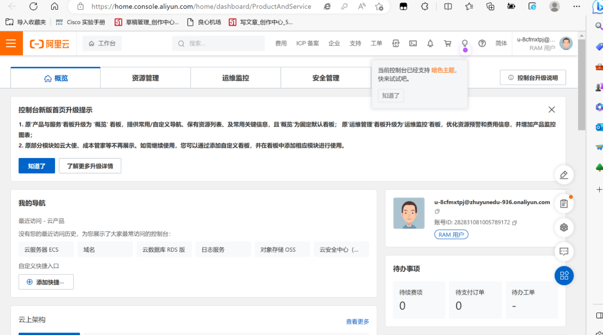Screen dimensions: 603x335
Task: Open the 支持 menu
Action: tap(355, 44)
